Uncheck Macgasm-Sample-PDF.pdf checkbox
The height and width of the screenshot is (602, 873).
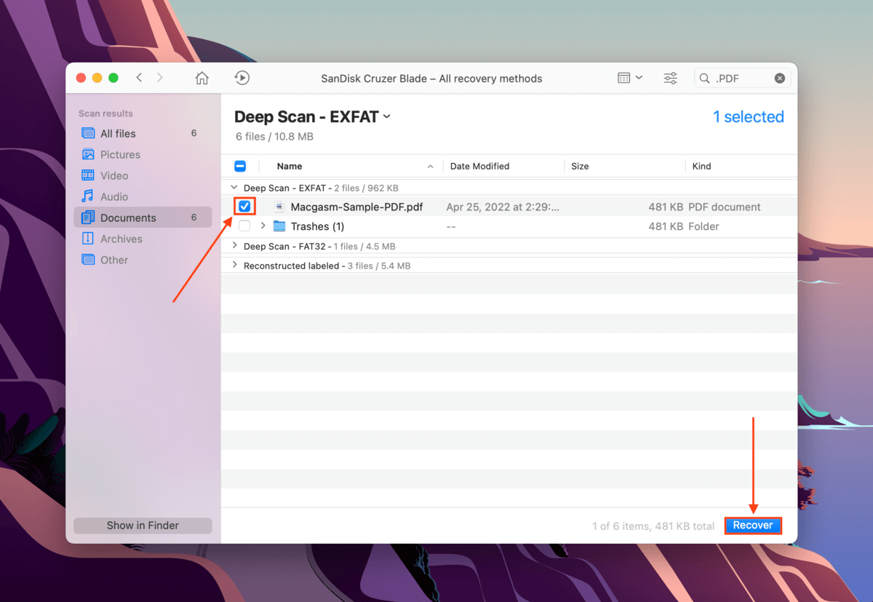[x=244, y=207]
